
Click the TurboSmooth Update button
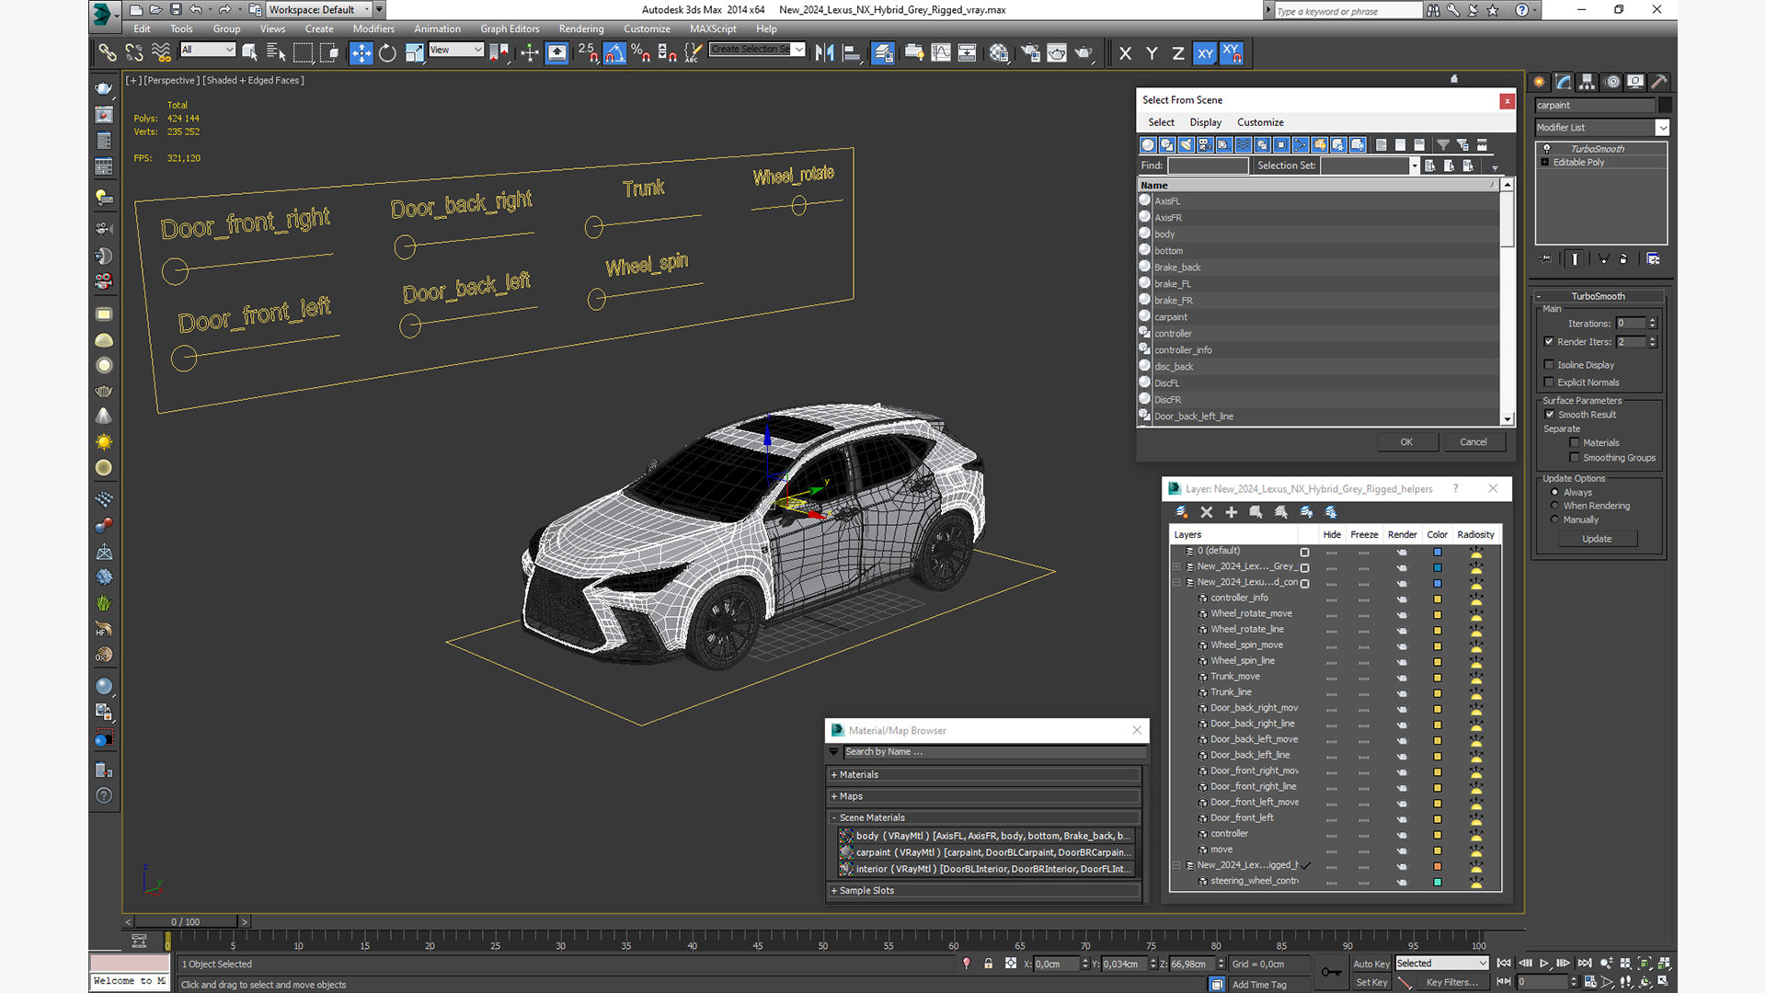coord(1597,539)
